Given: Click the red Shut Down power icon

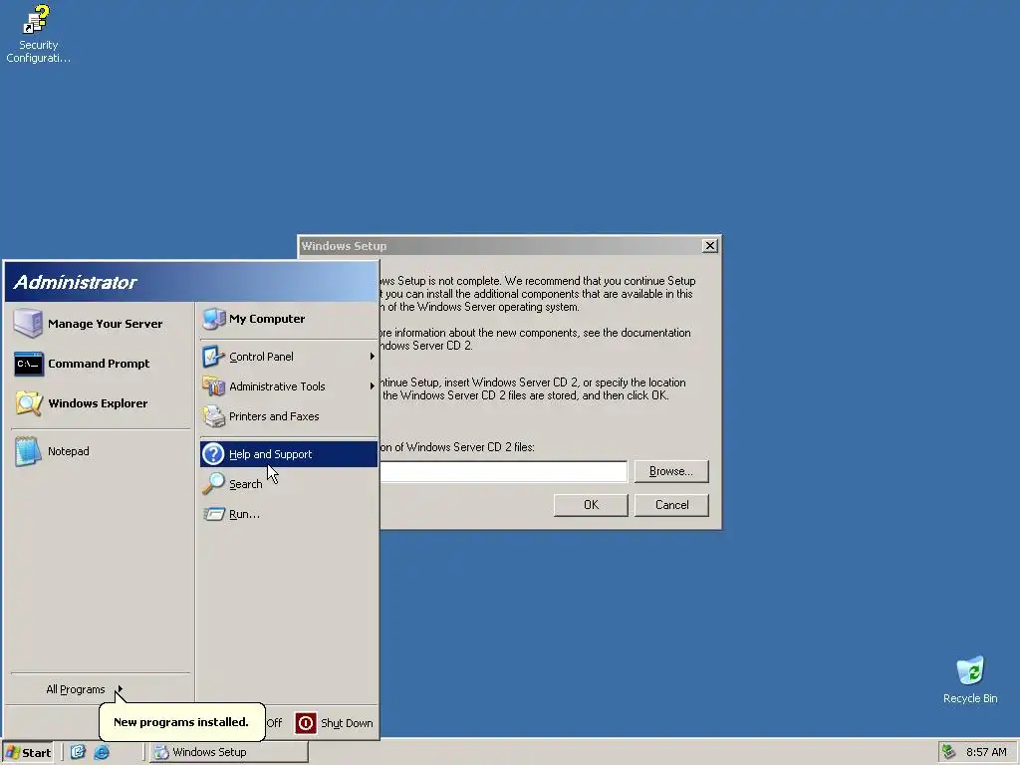Looking at the screenshot, I should click(x=306, y=723).
